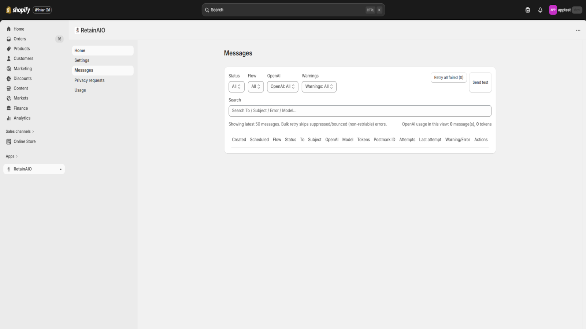
Task: Click the messages search input field
Action: coord(360,111)
